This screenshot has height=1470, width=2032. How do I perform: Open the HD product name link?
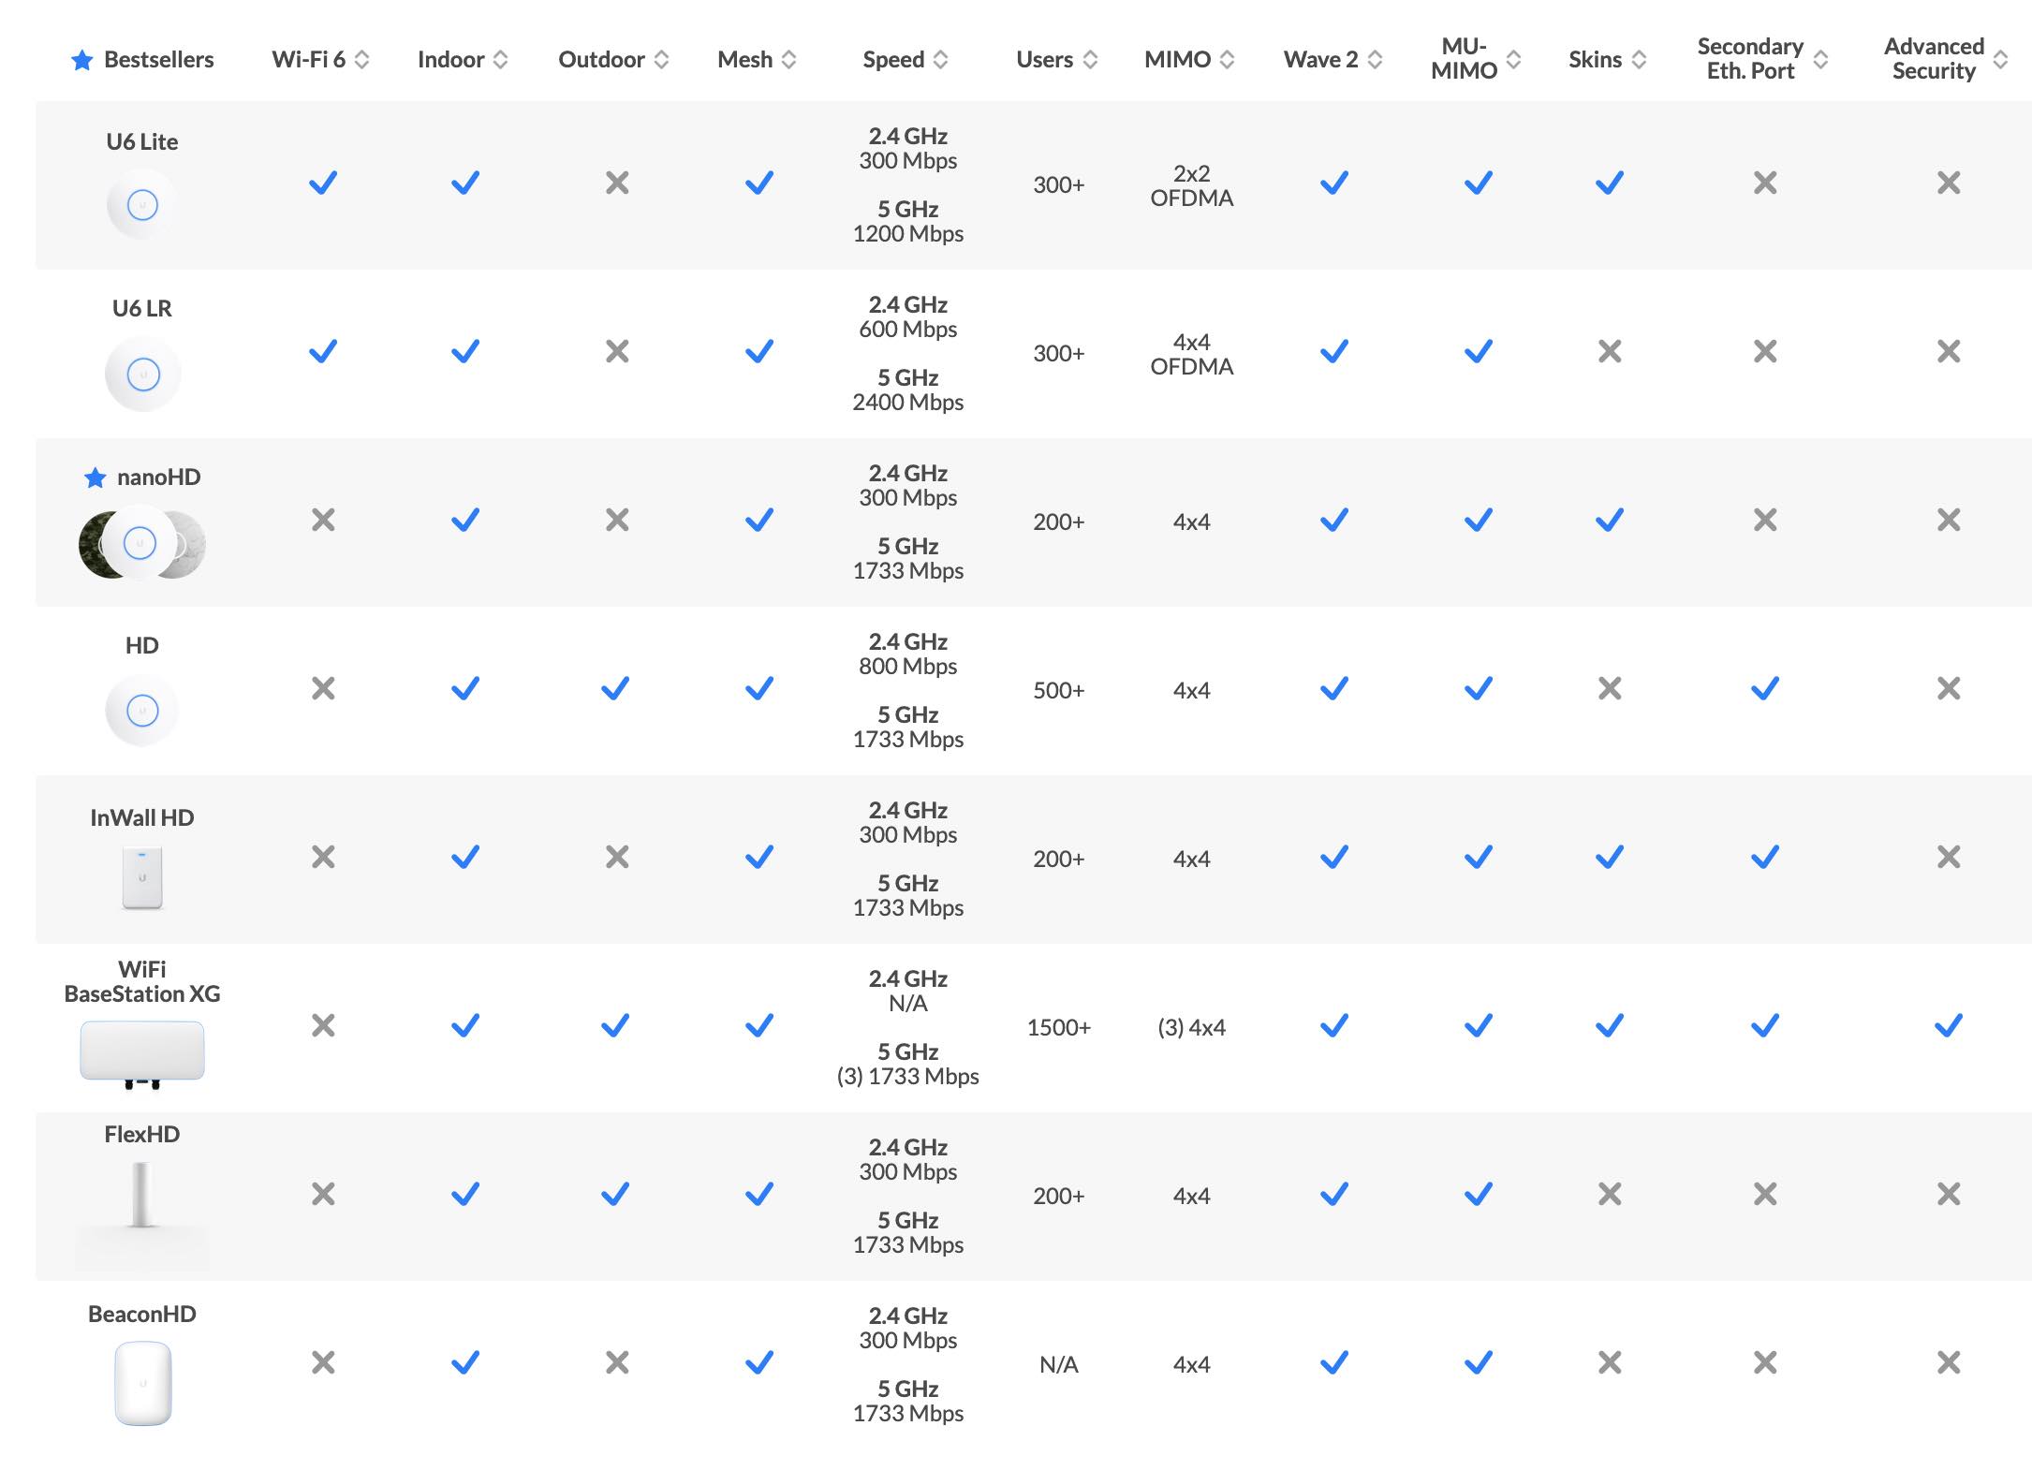[142, 646]
